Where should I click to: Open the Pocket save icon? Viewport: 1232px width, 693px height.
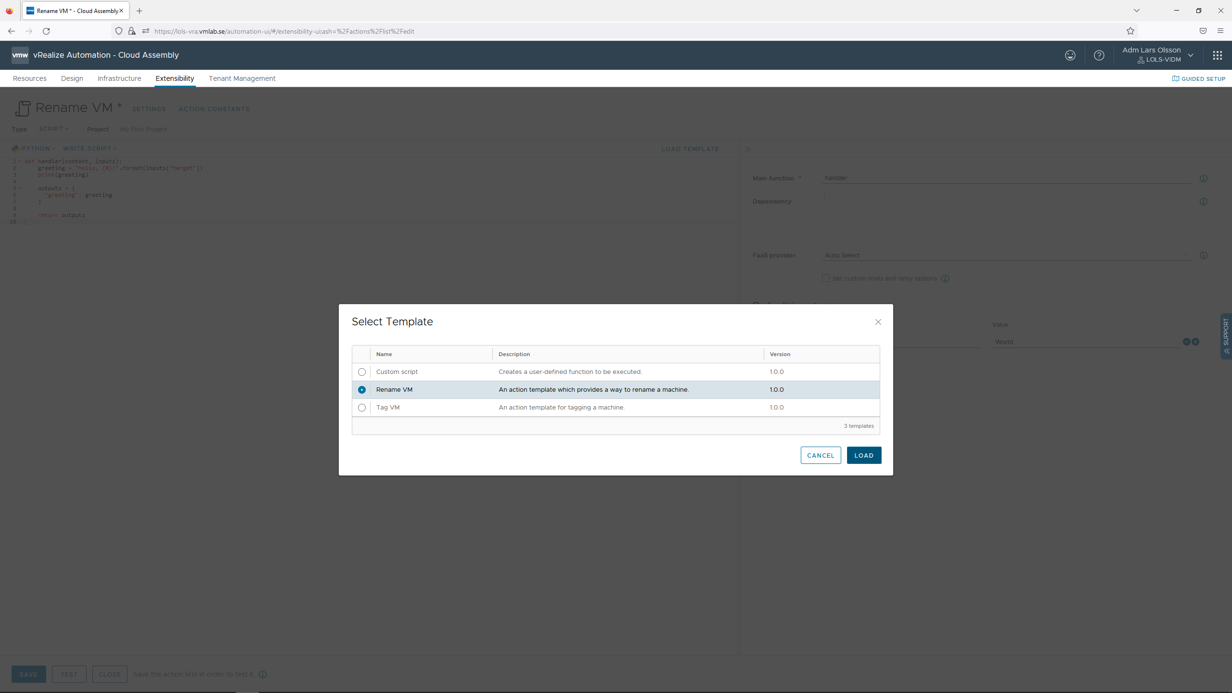coord(1203,31)
